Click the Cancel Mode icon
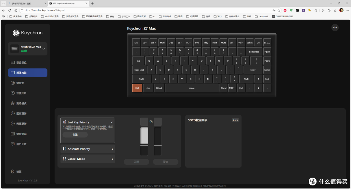Image resolution: width=351 pixels, height=189 pixels. click(x=64, y=158)
